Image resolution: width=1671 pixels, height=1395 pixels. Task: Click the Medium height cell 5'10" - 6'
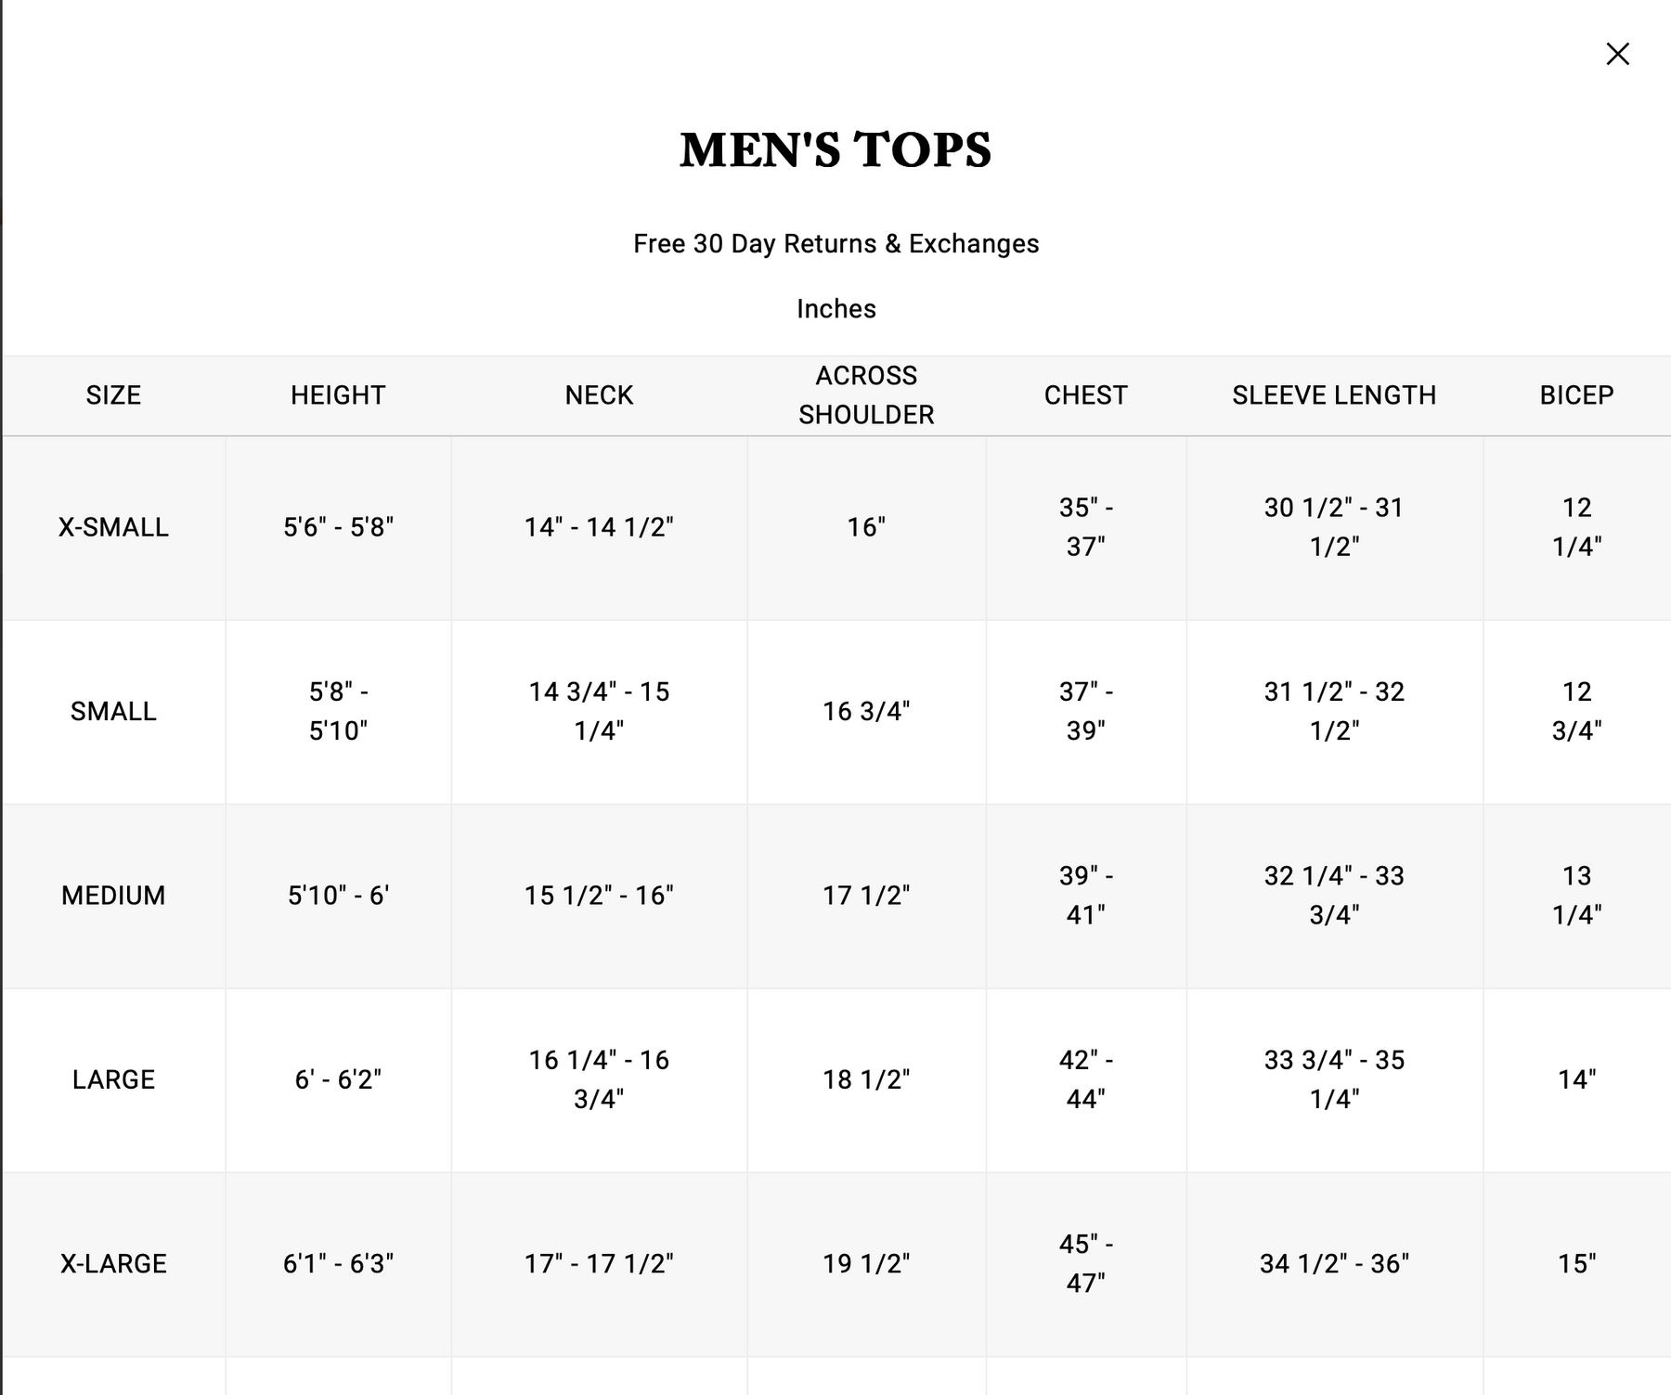pos(338,896)
